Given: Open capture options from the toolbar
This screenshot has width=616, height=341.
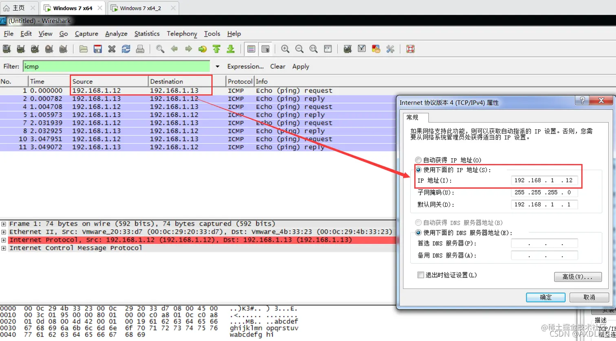Looking at the screenshot, I should point(21,49).
